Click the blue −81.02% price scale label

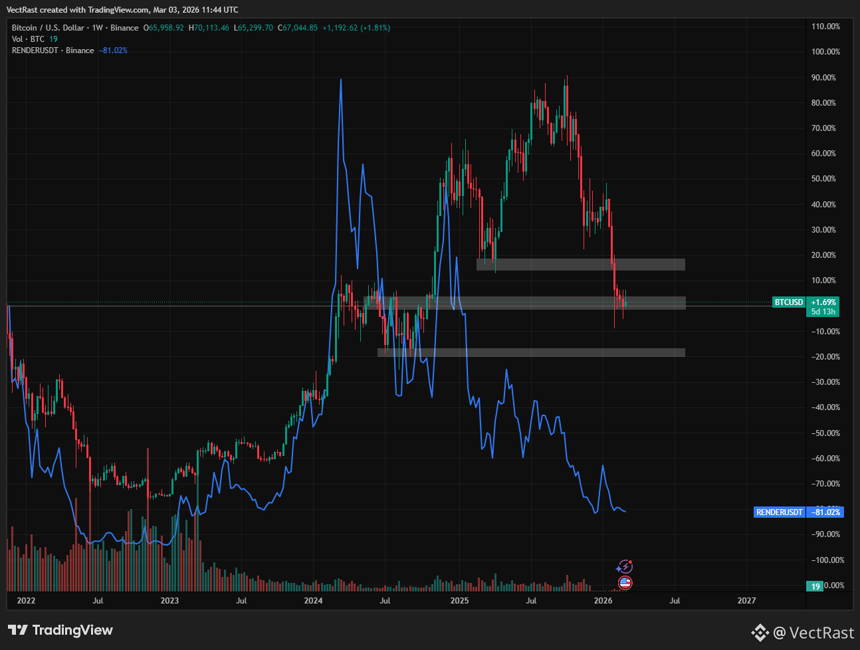click(x=825, y=512)
